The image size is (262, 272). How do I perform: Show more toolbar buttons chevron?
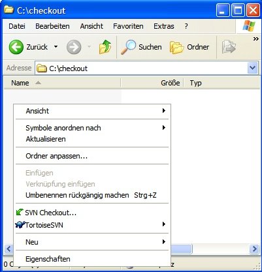[256, 39]
